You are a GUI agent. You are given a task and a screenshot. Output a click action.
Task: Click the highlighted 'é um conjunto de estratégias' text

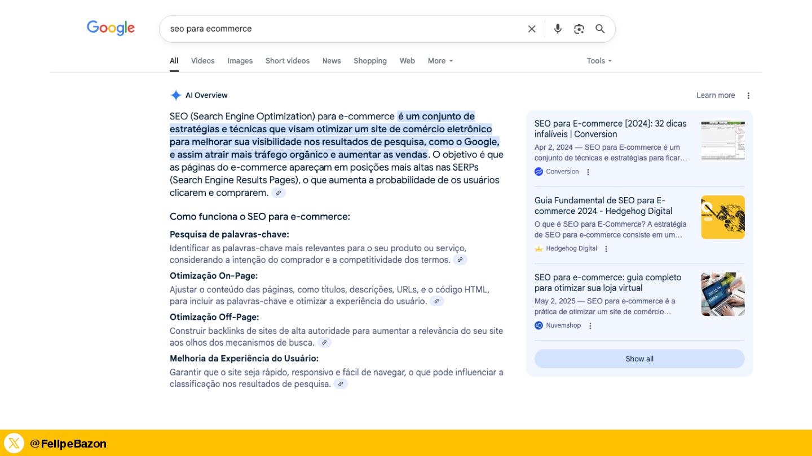[x=335, y=136]
